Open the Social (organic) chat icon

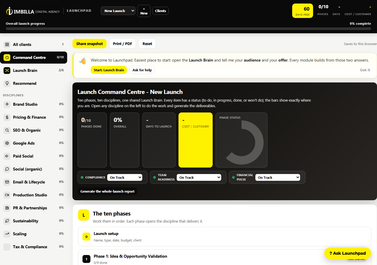click(7, 169)
